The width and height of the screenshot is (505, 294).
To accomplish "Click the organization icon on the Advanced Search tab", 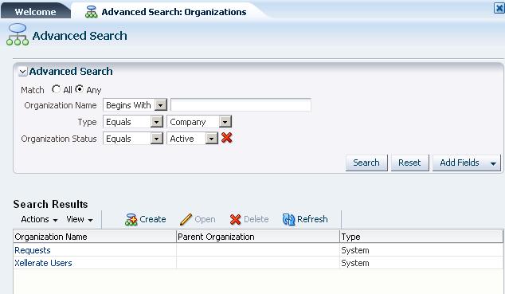I will pos(91,12).
